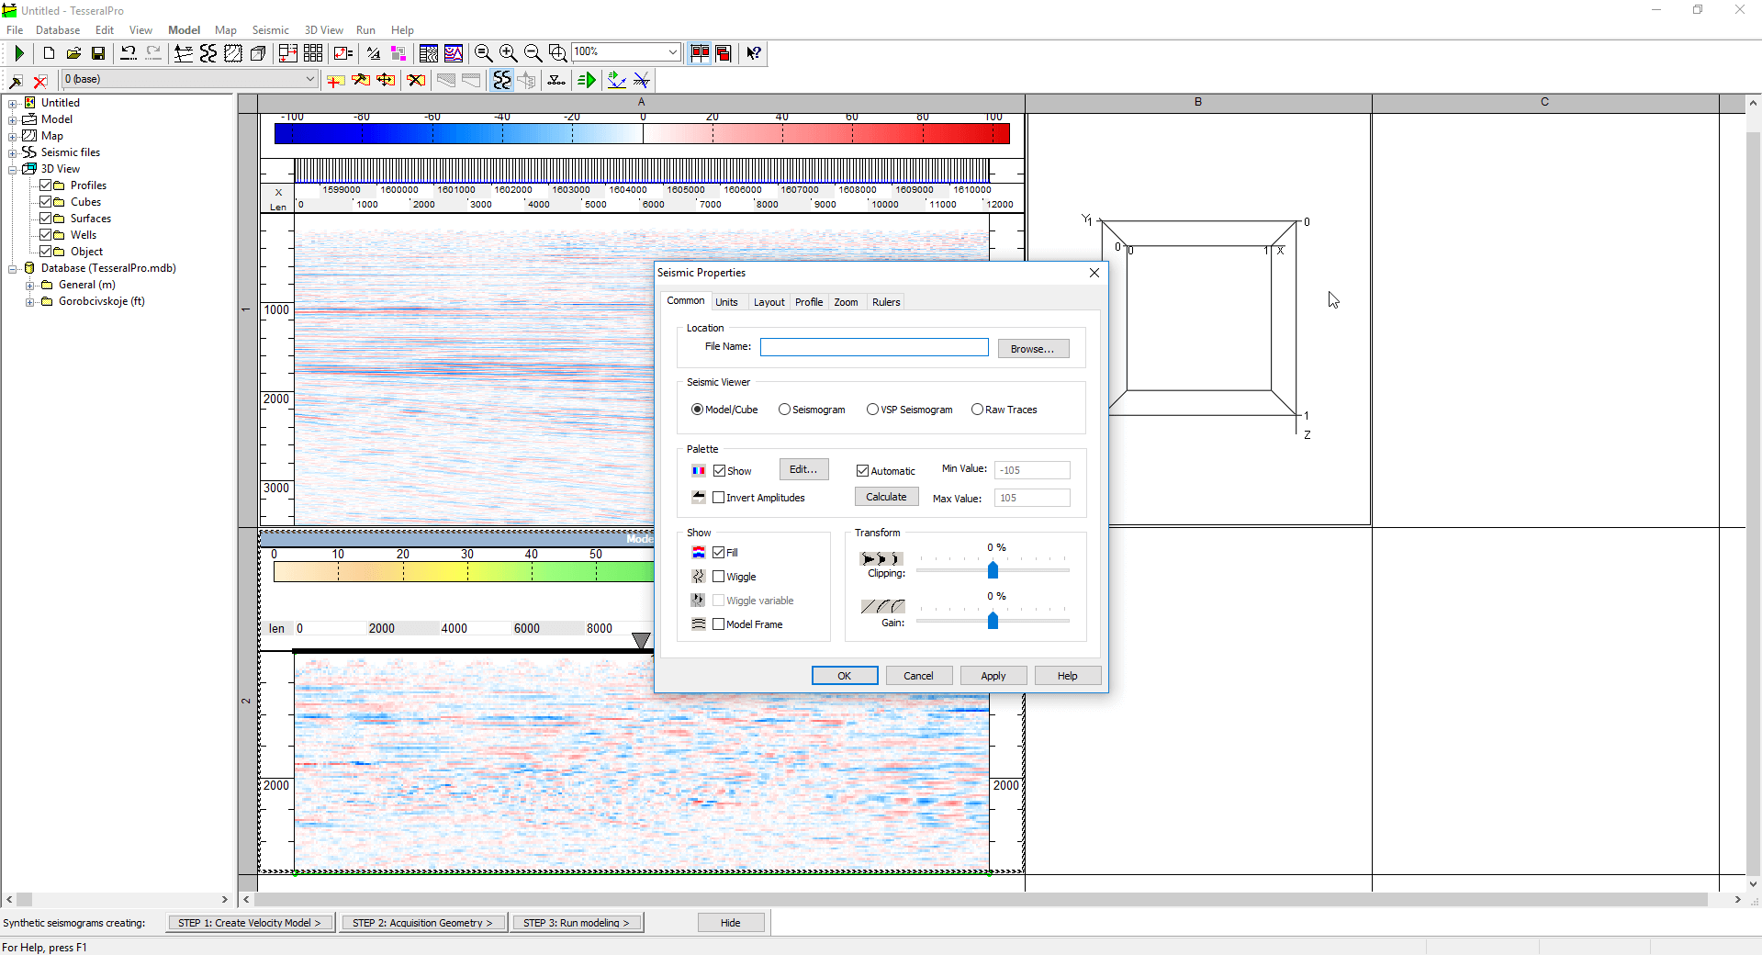This screenshot has height=955, width=1762.
Task: Click STEP 2: Acquisition Geometry button
Action: pyautogui.click(x=422, y=922)
